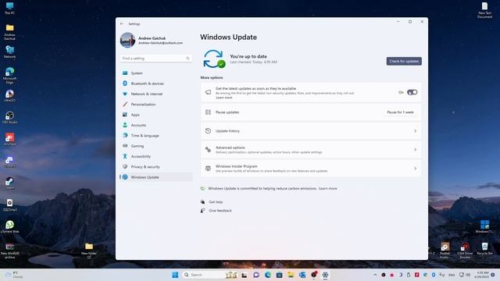Open Microsoft Edge from the taskbar
500x281 pixels.
(268, 275)
